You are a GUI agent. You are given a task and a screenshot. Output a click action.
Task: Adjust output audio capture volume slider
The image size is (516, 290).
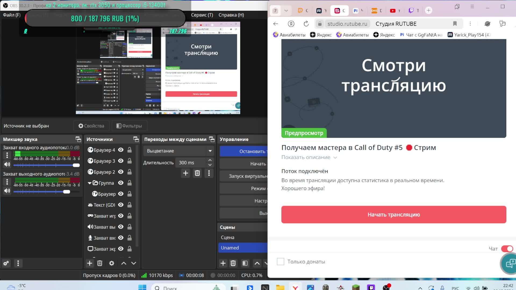click(x=46, y=191)
